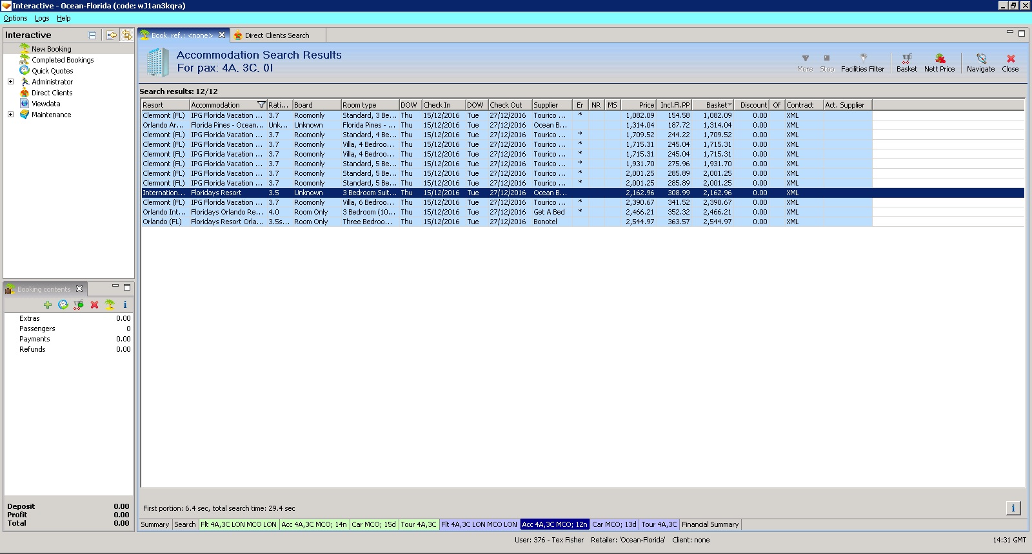
Task: Select New Booking in the tree
Action: [52, 49]
